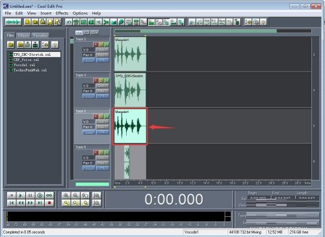Click the help icon in Files panel
The width and height of the screenshot is (325, 237).
pyautogui.click(x=55, y=45)
